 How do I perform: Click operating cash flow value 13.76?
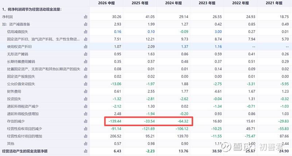click(184, 151)
